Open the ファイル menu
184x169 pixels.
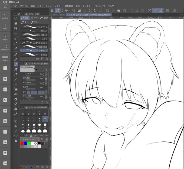24,6
